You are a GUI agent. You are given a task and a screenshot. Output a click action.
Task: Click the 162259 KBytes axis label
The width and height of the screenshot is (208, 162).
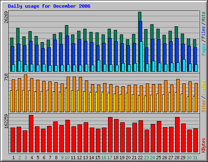6,121
